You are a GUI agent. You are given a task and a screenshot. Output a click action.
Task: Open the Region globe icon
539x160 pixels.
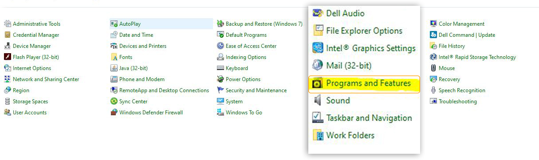(x=8, y=90)
